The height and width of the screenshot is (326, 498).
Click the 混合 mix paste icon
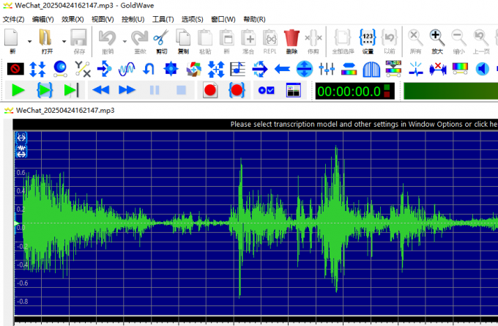[x=248, y=38]
